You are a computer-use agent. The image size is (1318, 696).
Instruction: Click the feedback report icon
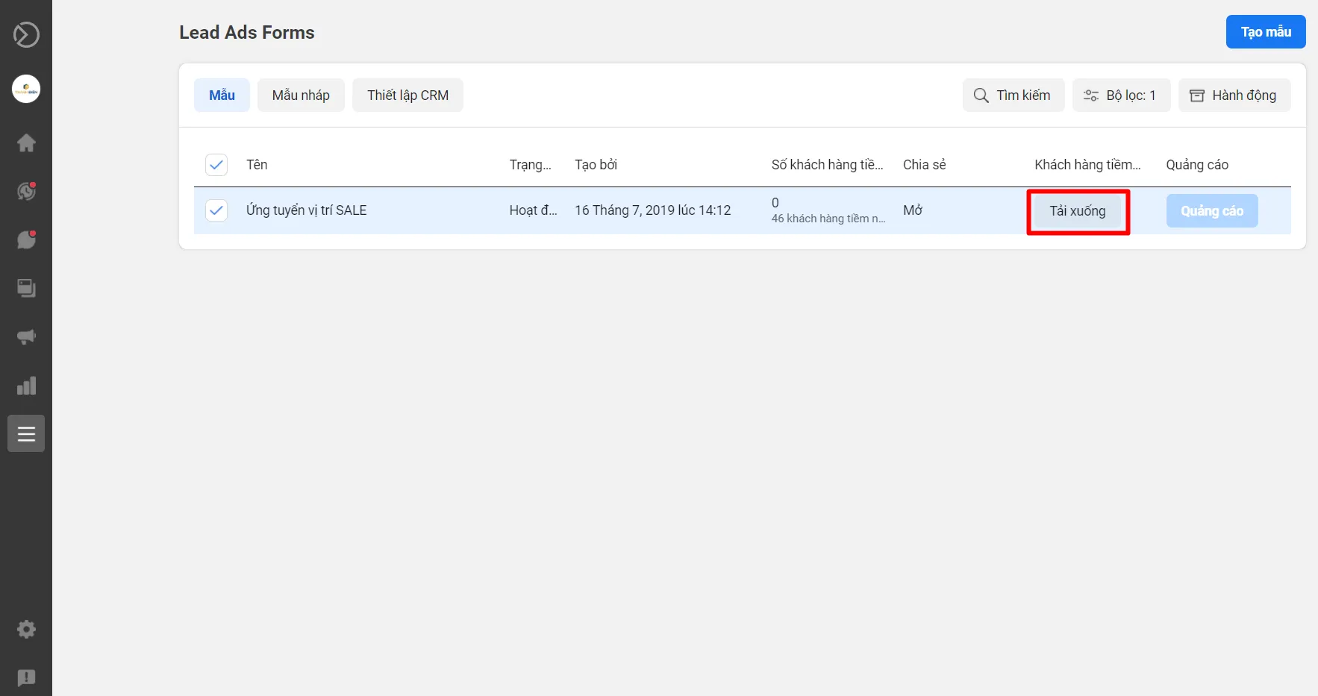click(x=26, y=677)
